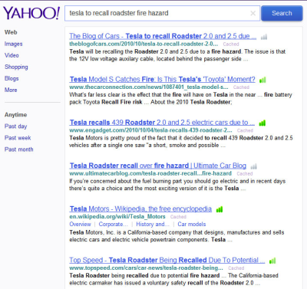This screenshot has height=289, width=307.
Task: Filter results to Past month
Action: [19, 149]
